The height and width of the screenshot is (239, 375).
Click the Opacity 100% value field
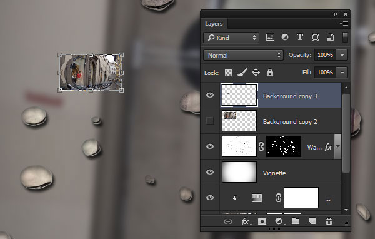point(325,55)
